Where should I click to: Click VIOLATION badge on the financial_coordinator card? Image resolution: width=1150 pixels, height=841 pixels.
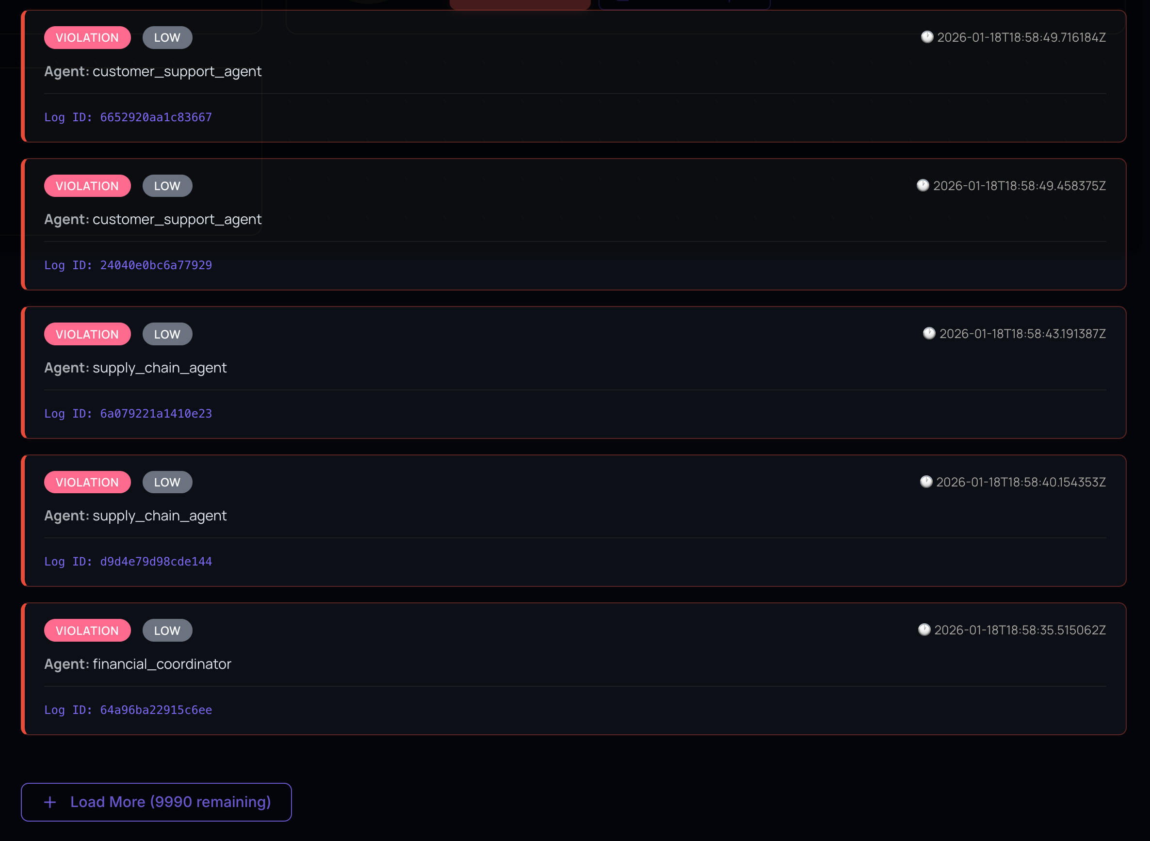[87, 631]
